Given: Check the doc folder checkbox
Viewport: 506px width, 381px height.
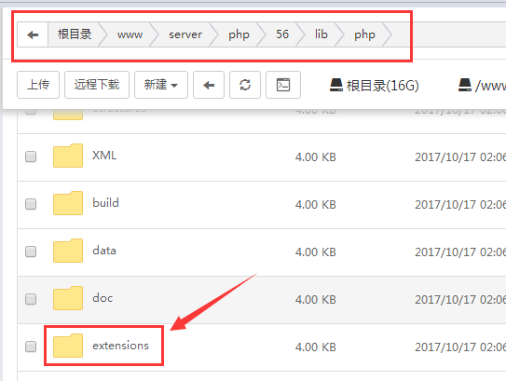Looking at the screenshot, I should (31, 299).
